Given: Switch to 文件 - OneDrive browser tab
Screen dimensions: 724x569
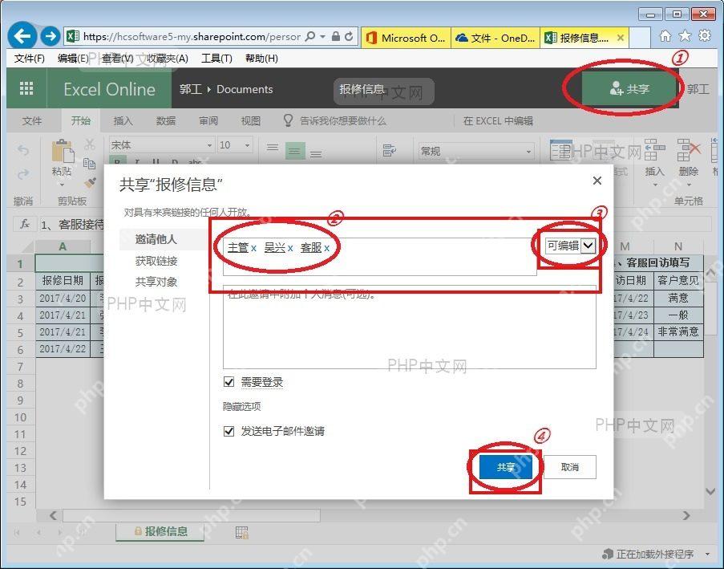Looking at the screenshot, I should point(495,38).
